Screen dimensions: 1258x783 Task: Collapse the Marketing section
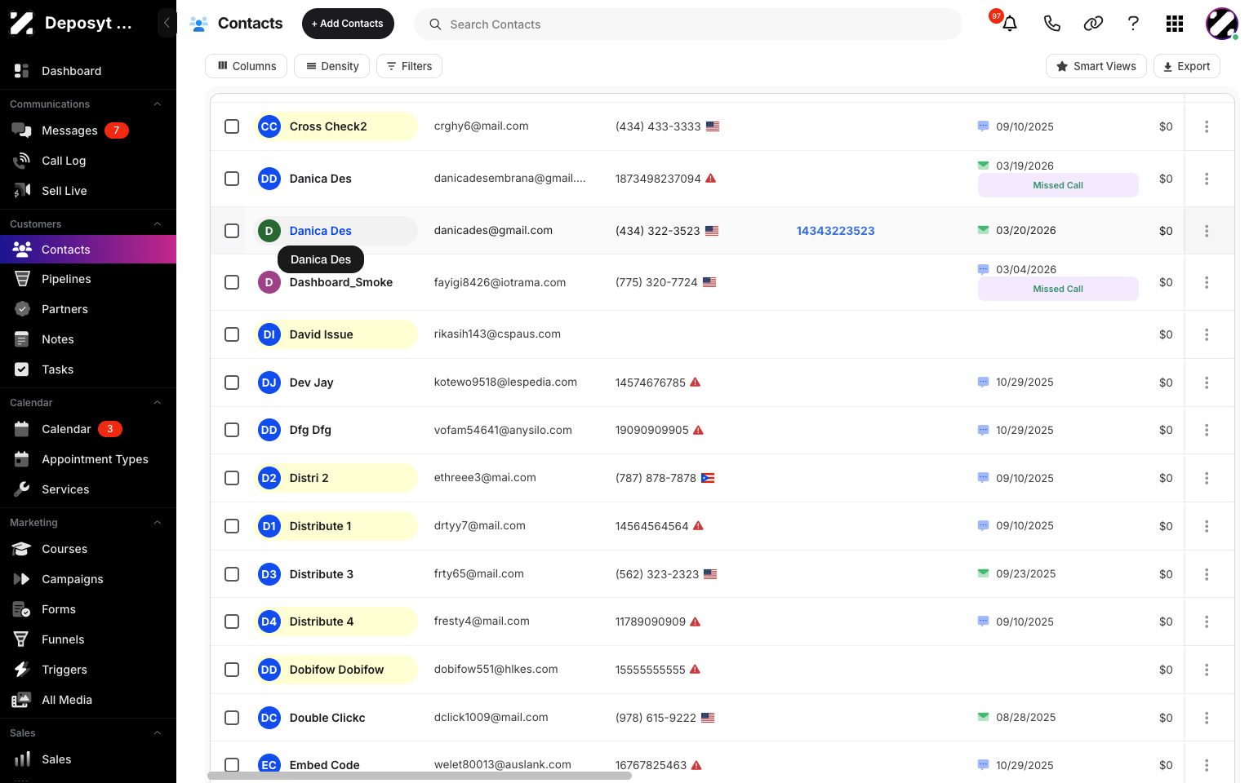point(158,523)
